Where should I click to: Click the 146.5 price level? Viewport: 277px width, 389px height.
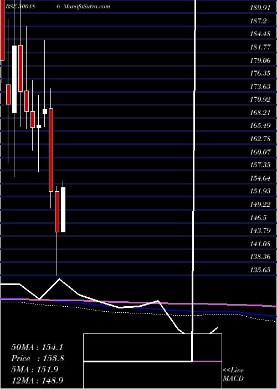tap(259, 218)
